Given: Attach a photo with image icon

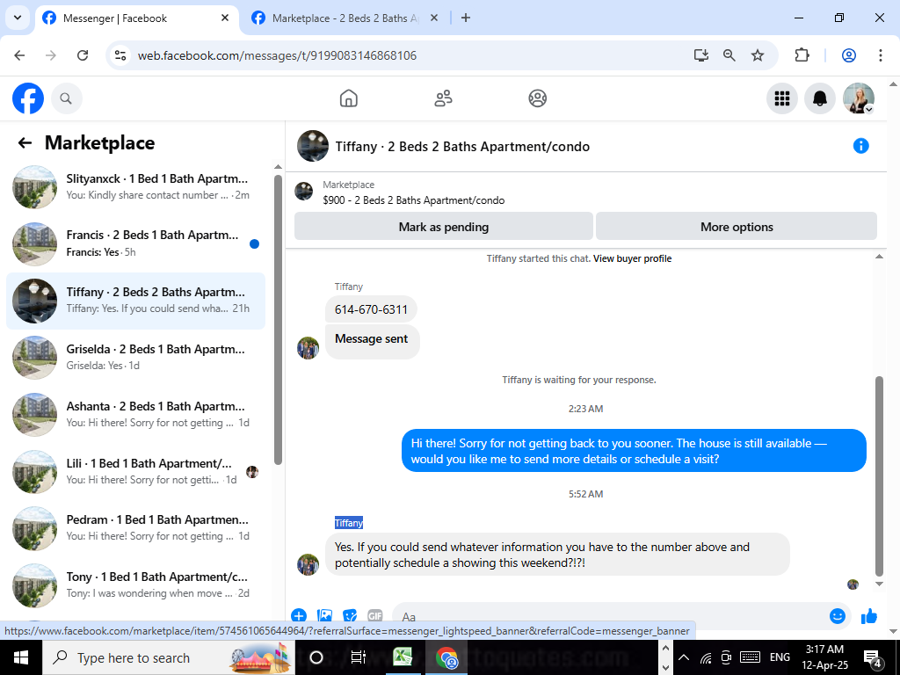Looking at the screenshot, I should tap(324, 616).
